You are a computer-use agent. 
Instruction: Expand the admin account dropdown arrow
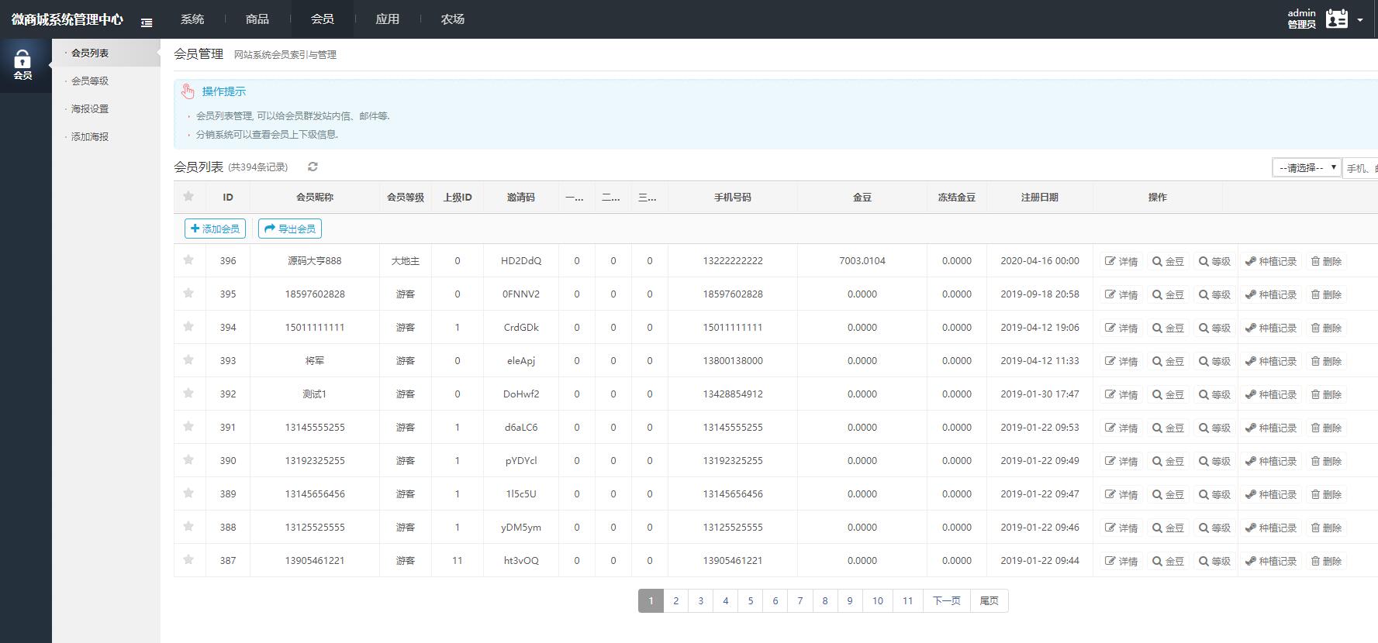pyautogui.click(x=1360, y=20)
